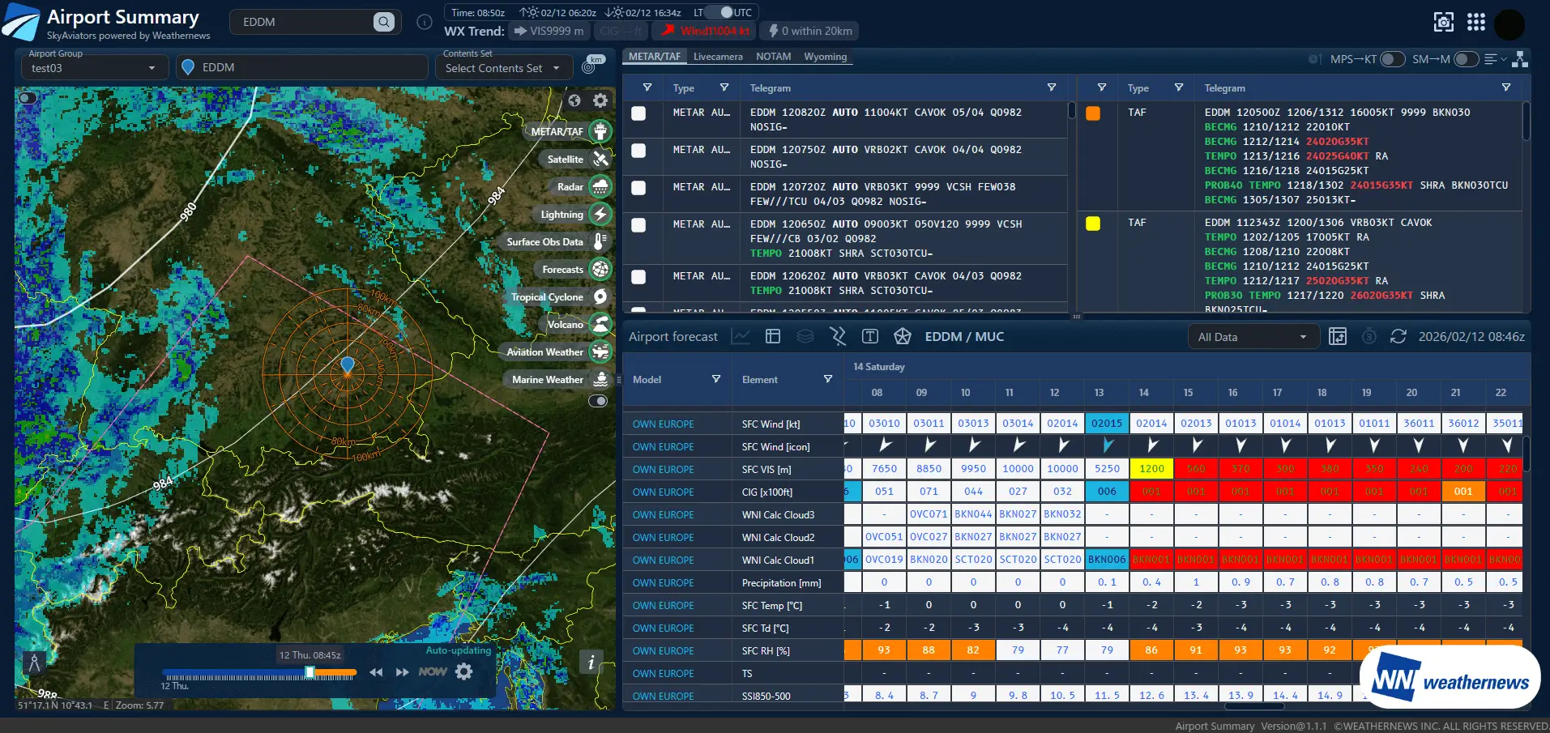
Task: Open the All Data dropdown
Action: point(1252,337)
